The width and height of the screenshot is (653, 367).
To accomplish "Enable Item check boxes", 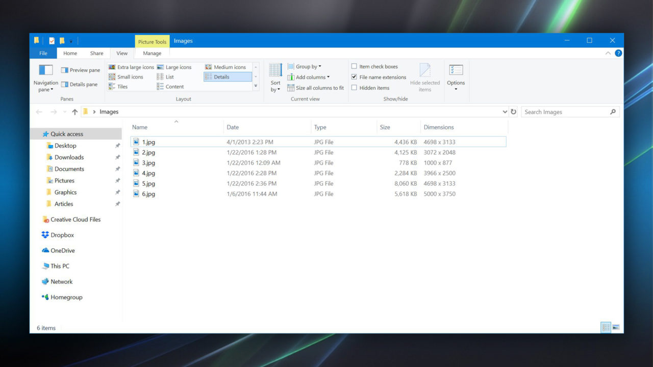I will click(354, 66).
